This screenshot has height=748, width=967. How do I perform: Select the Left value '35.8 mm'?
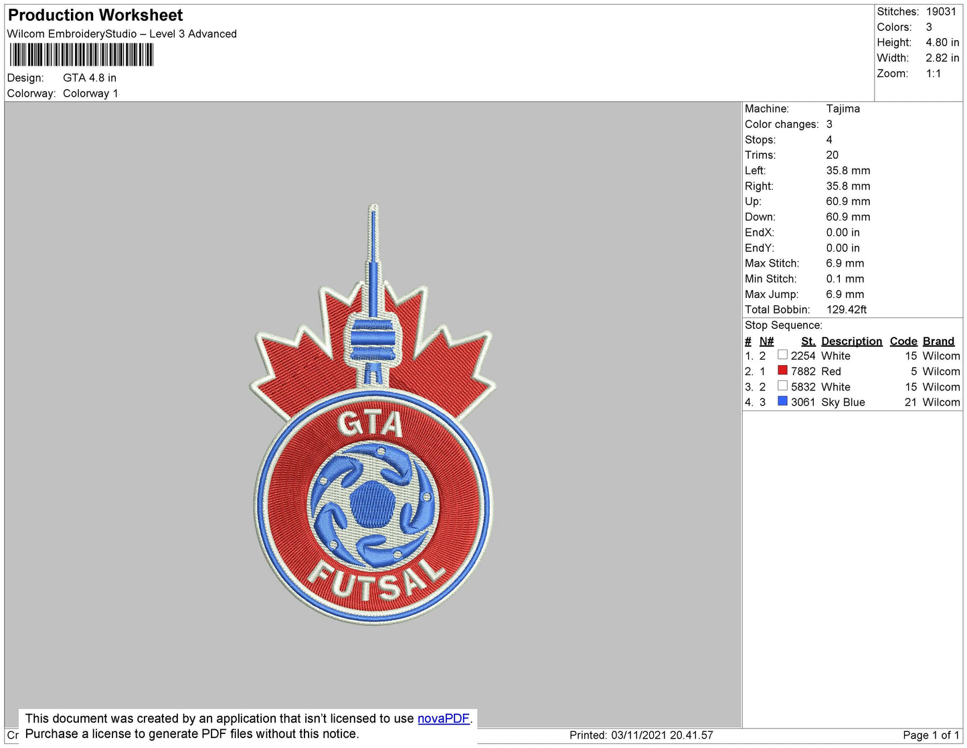849,171
